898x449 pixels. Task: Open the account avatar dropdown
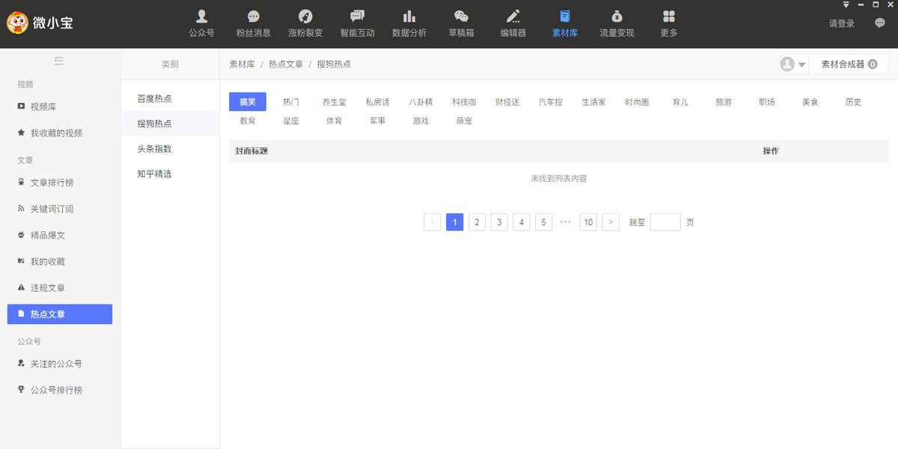pyautogui.click(x=793, y=64)
